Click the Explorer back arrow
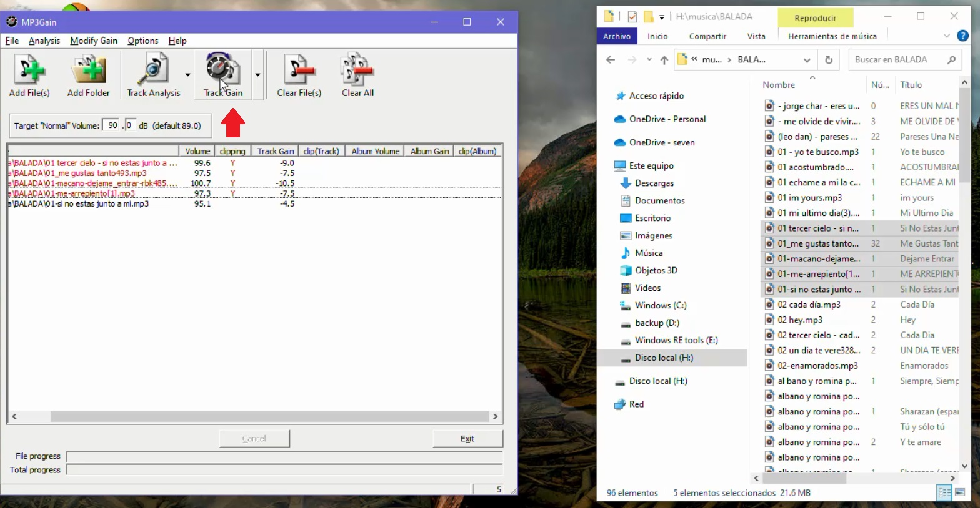 (611, 60)
